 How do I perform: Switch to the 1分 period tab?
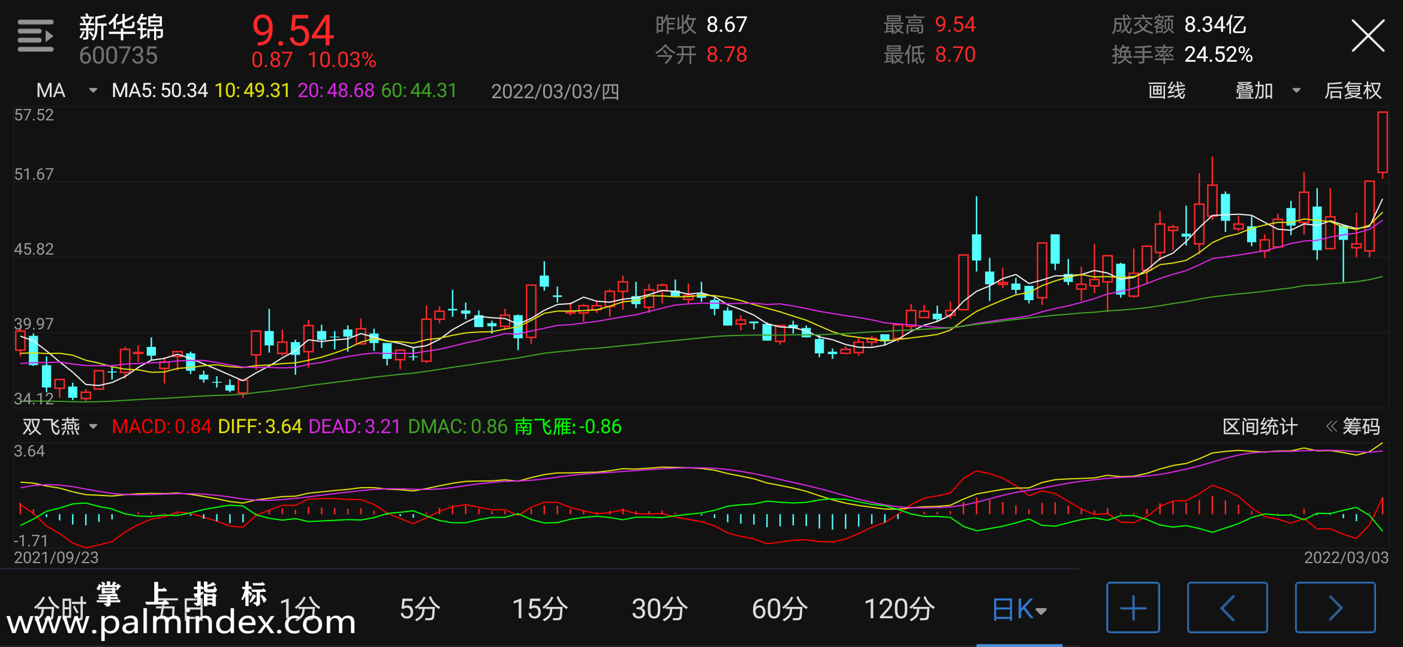tap(300, 609)
